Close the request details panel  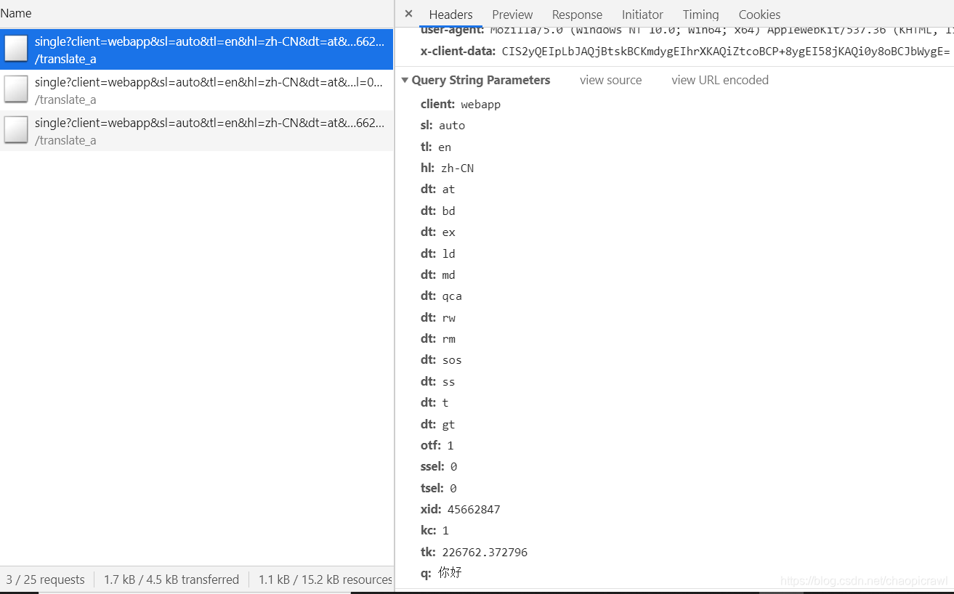pyautogui.click(x=408, y=14)
